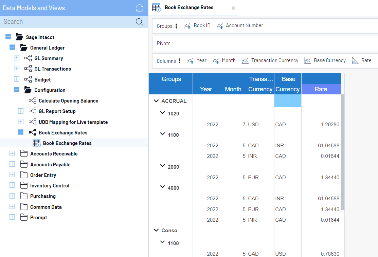Expand the Accounts Receivable folder
Screen dimensions: 378x257
pos(12,154)
